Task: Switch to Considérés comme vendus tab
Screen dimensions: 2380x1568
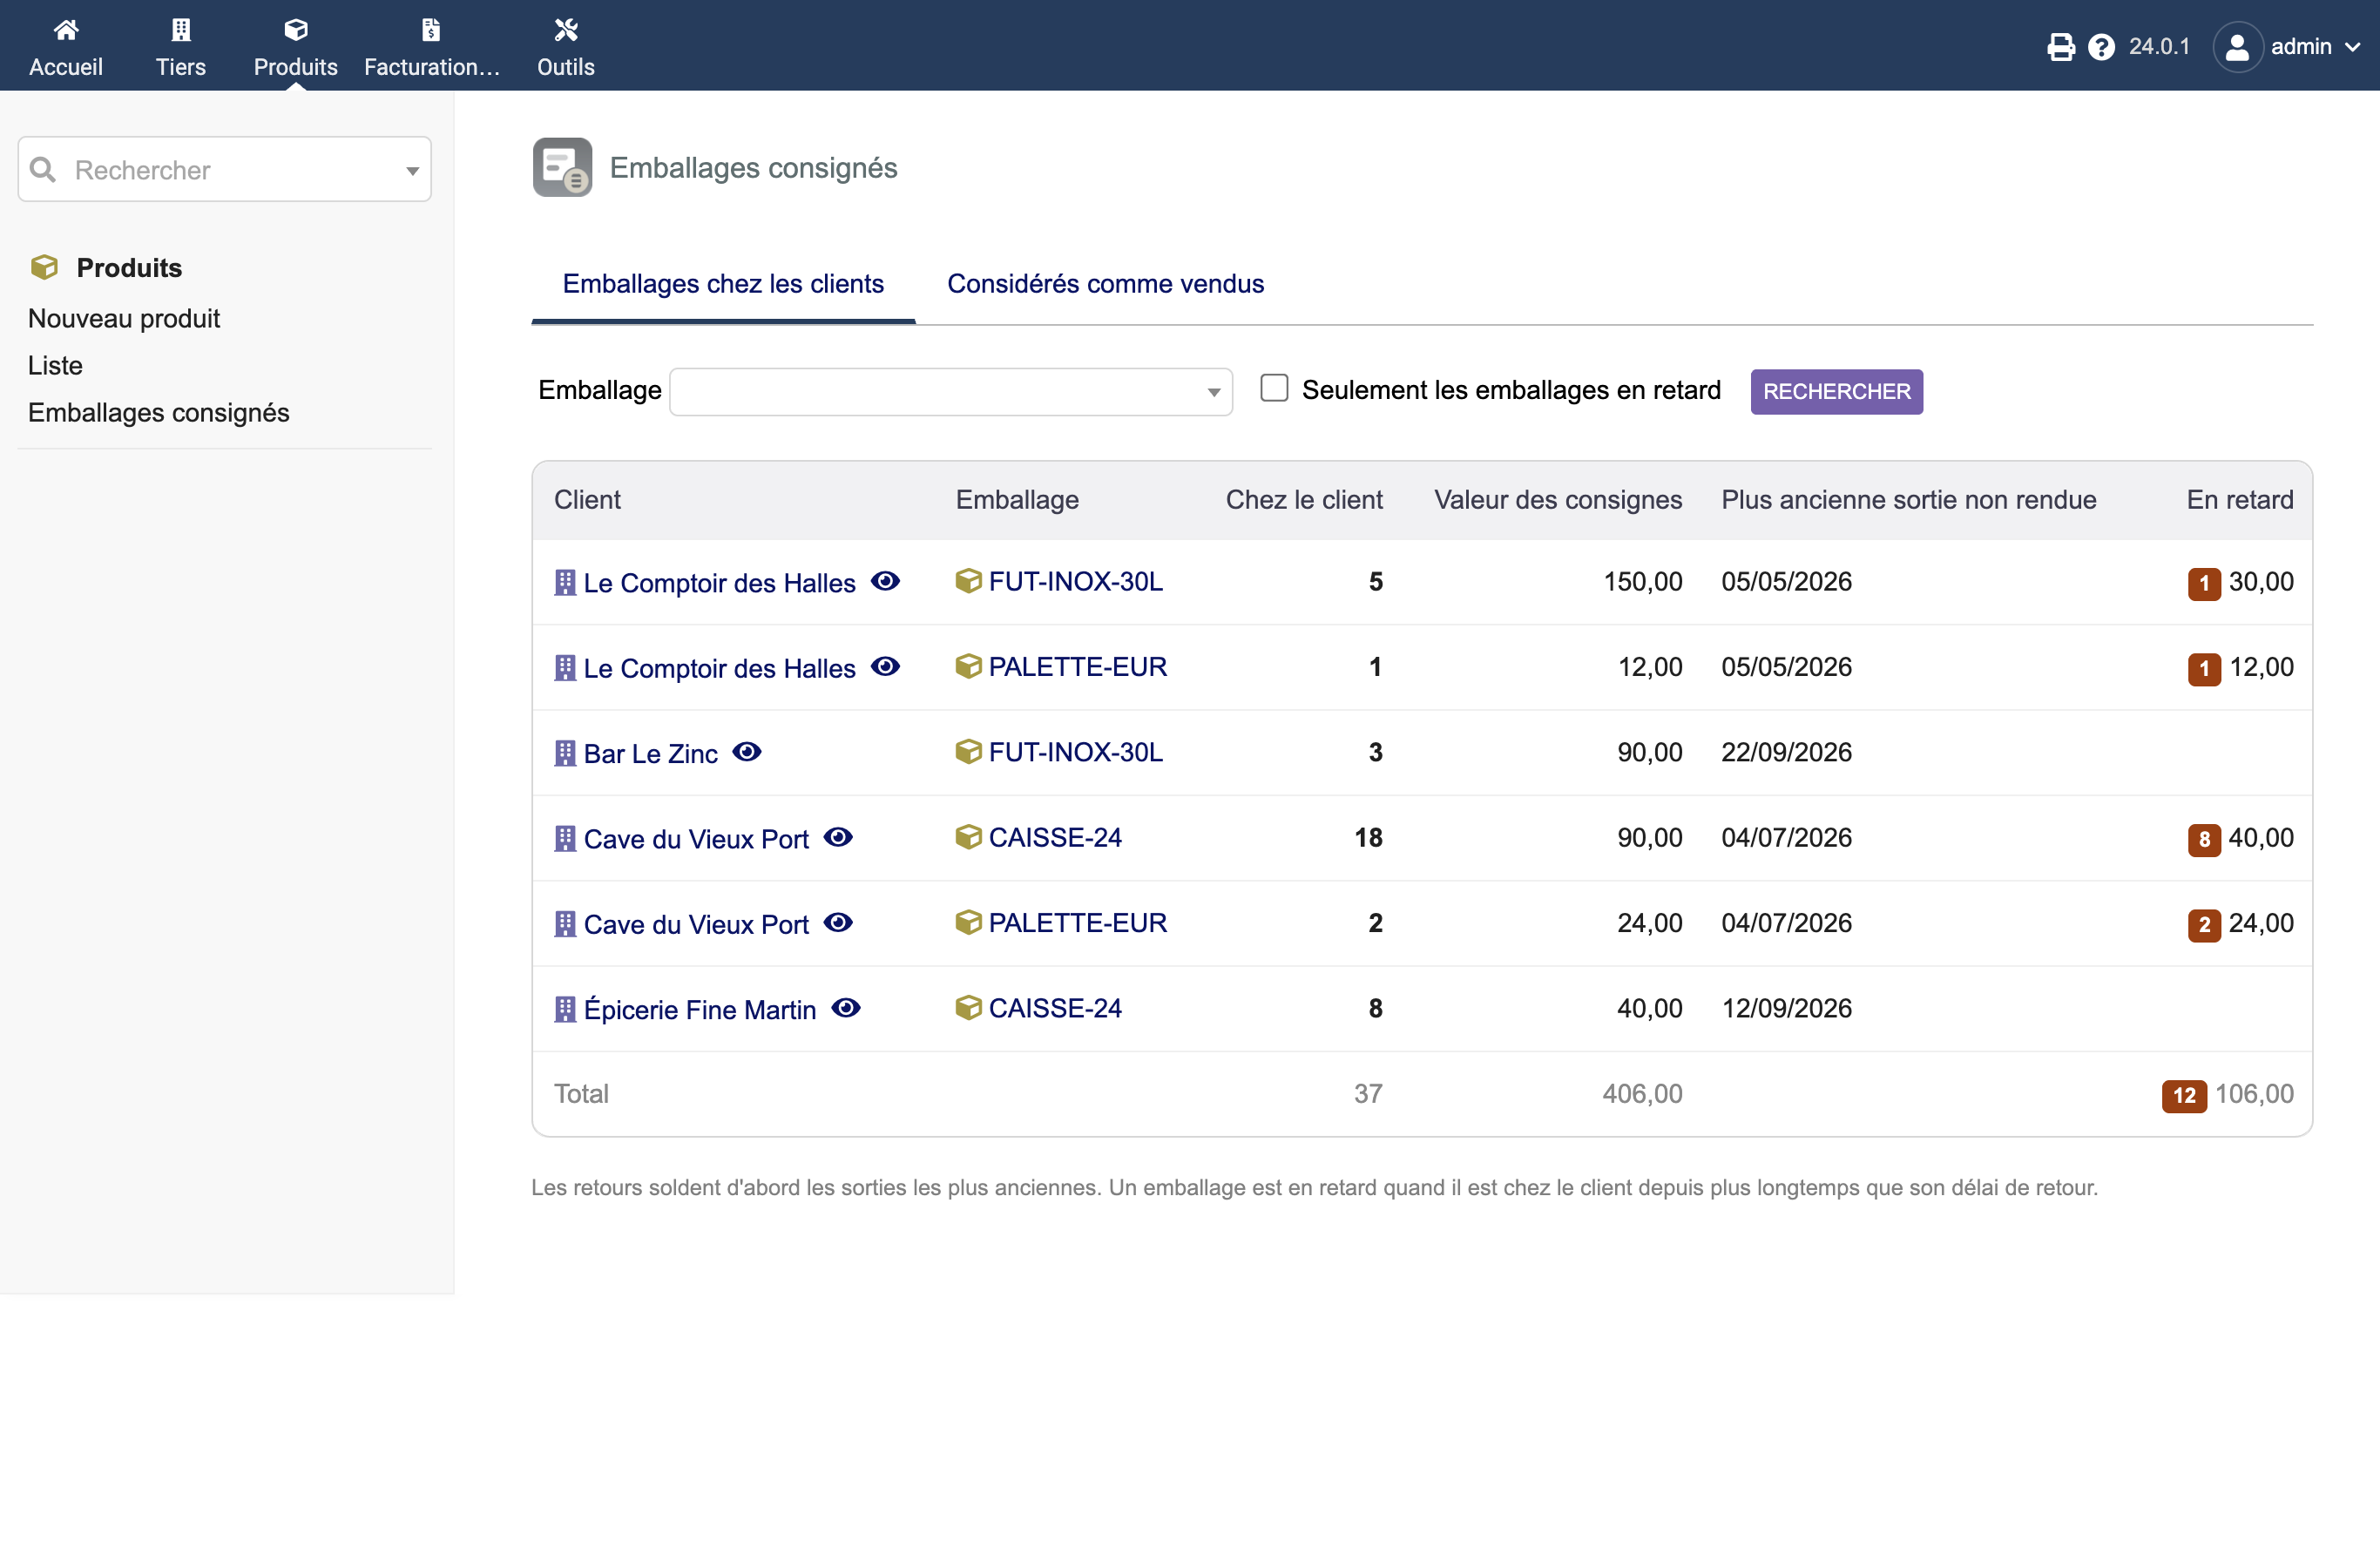Action: pyautogui.click(x=1105, y=284)
